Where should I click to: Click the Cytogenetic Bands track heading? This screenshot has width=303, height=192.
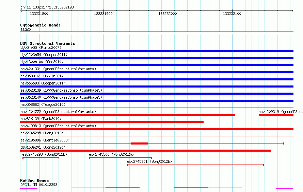click(41, 25)
